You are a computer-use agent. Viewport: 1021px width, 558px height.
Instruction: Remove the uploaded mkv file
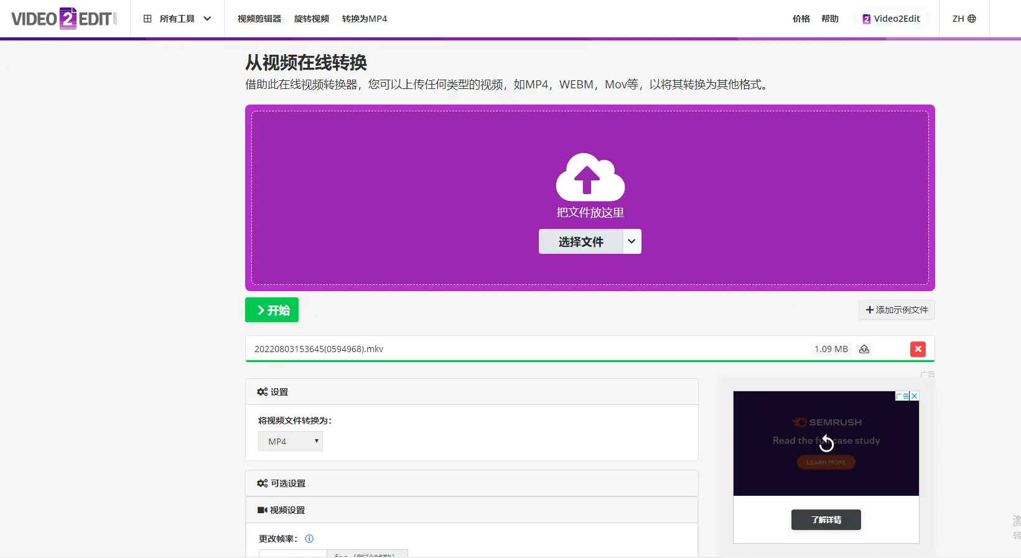tap(918, 349)
